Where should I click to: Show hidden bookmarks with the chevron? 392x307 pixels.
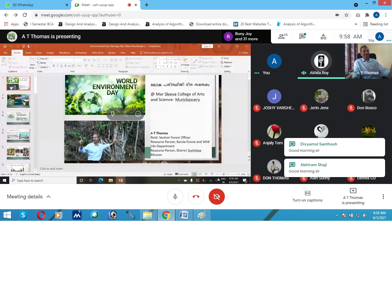point(356,24)
